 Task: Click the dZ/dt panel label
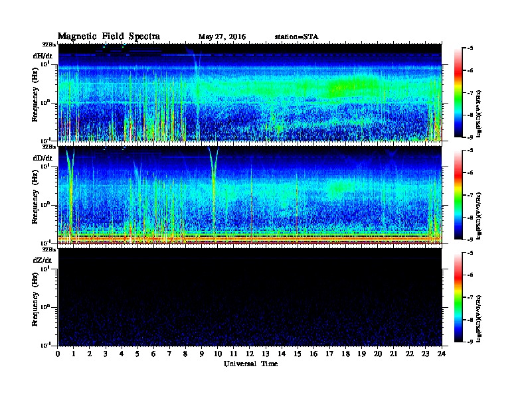coord(43,260)
